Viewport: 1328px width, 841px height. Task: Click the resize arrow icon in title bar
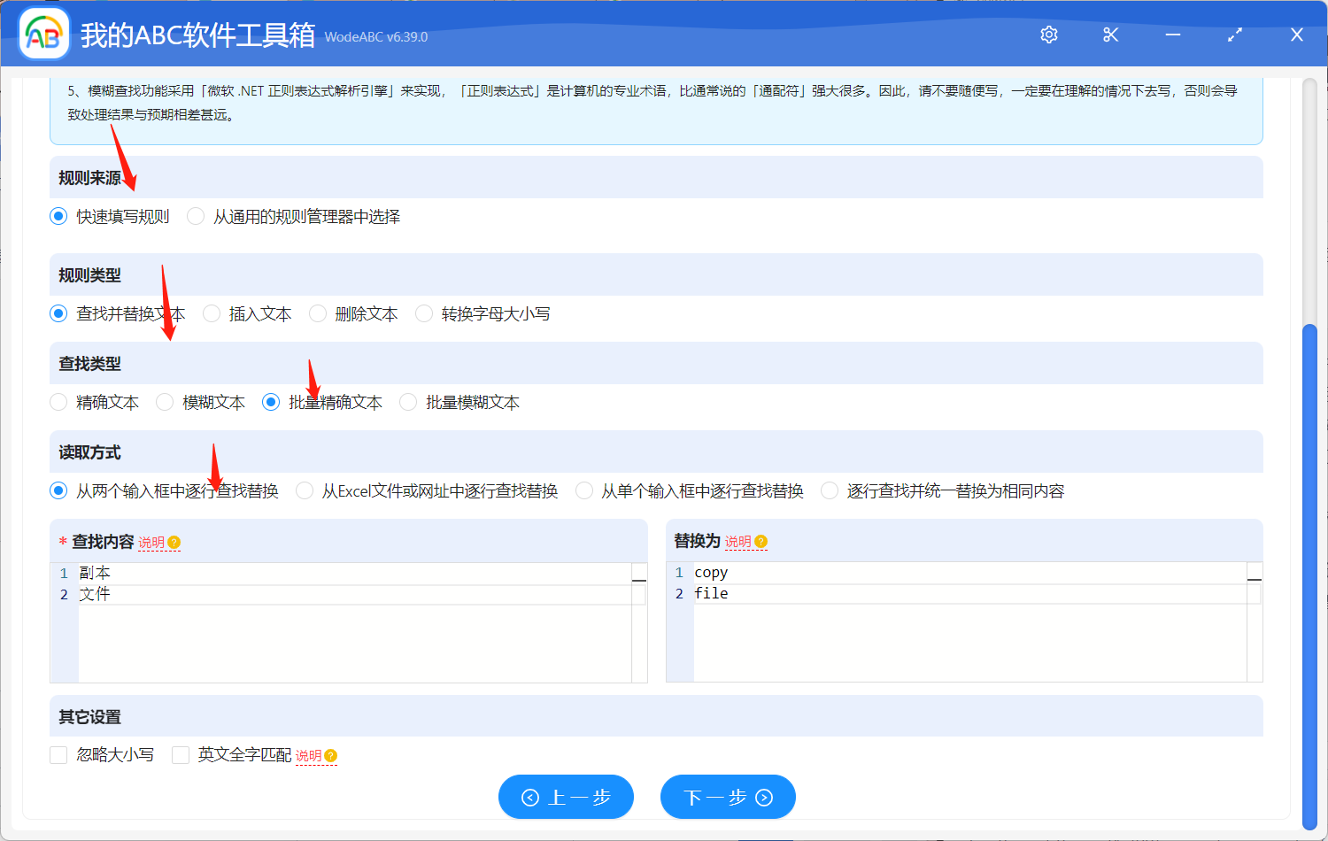pos(1234,35)
